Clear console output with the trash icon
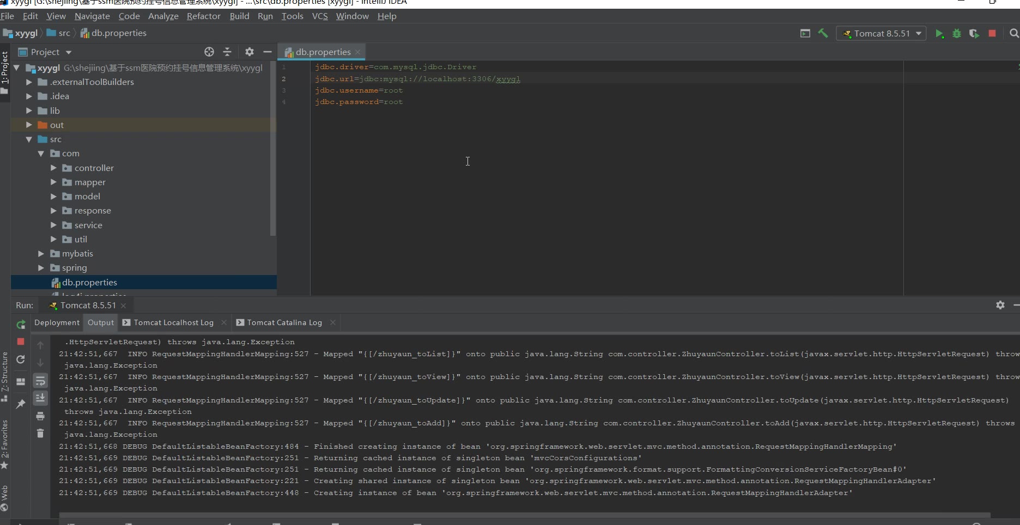 tap(40, 434)
